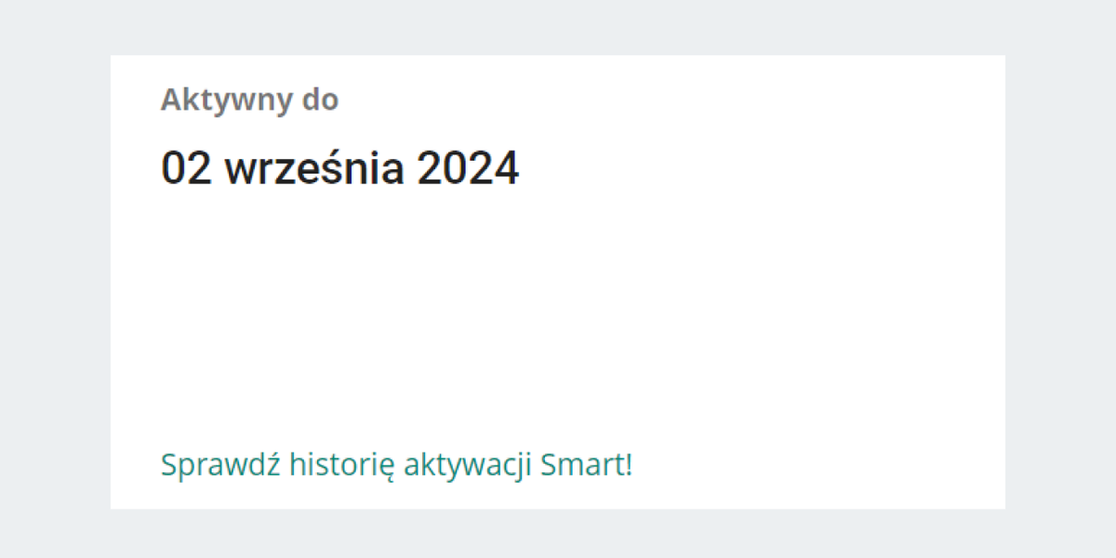Screen dimensions: 1116x558
Task: Click the gray background right of the card
Action: pos(1060,279)
